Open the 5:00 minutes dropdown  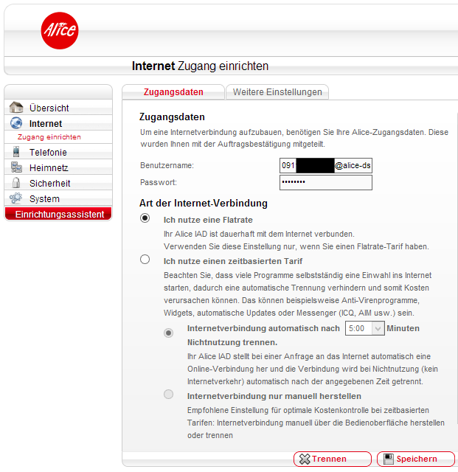(364, 328)
